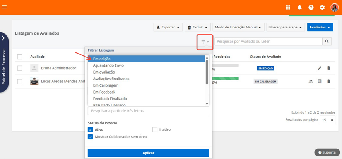342x159 pixels.
Task: Click the Pesquisar por Avaliado ou Líder field
Action: 268,42
